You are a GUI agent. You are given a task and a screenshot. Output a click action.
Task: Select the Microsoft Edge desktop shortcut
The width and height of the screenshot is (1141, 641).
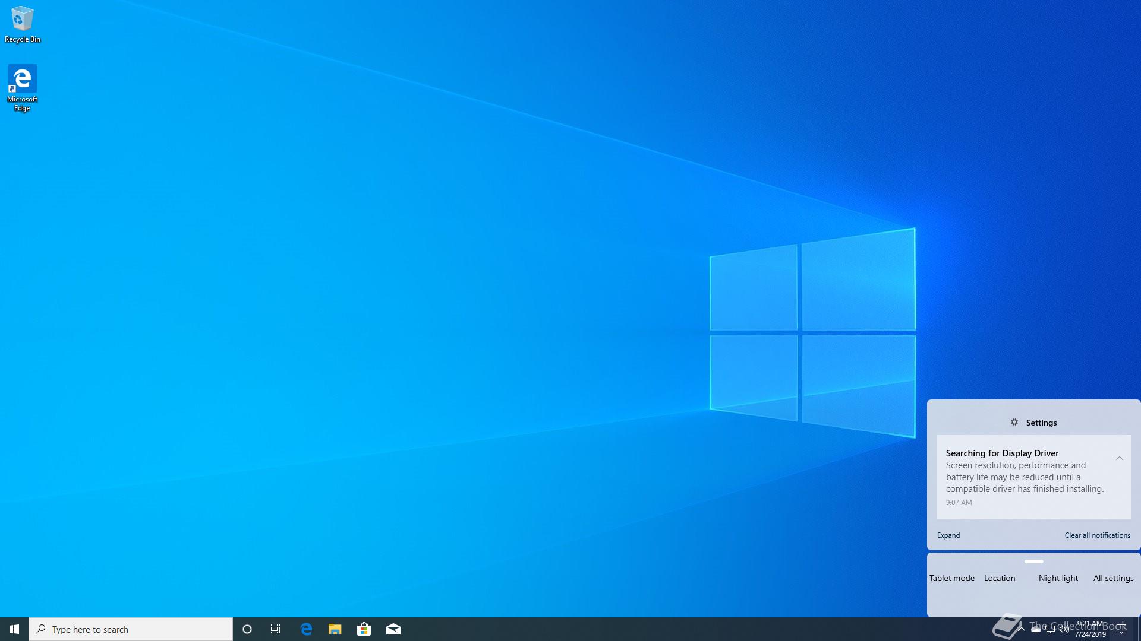(x=23, y=88)
